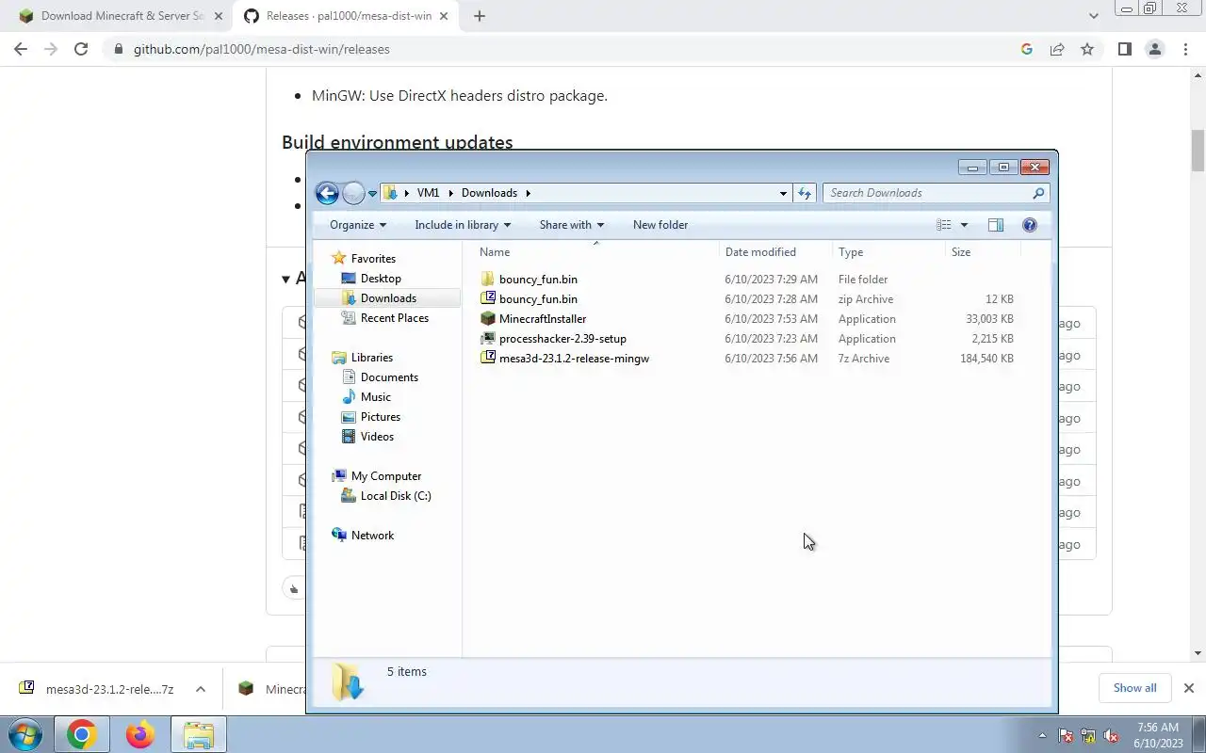The width and height of the screenshot is (1206, 753).
Task: Open the Share with menu
Action: (572, 225)
